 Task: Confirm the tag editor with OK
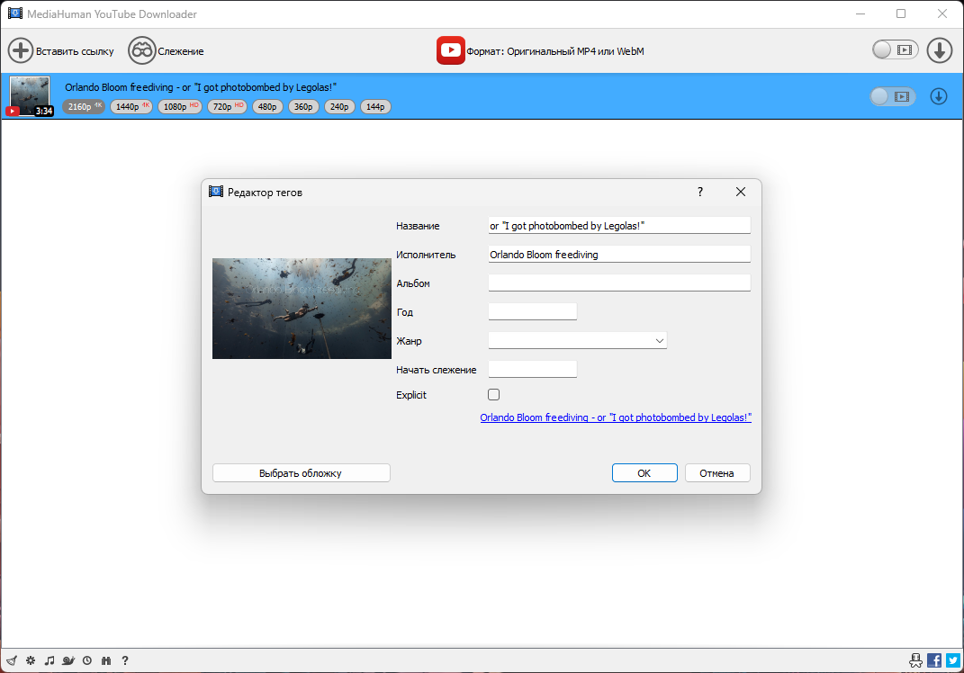click(644, 472)
